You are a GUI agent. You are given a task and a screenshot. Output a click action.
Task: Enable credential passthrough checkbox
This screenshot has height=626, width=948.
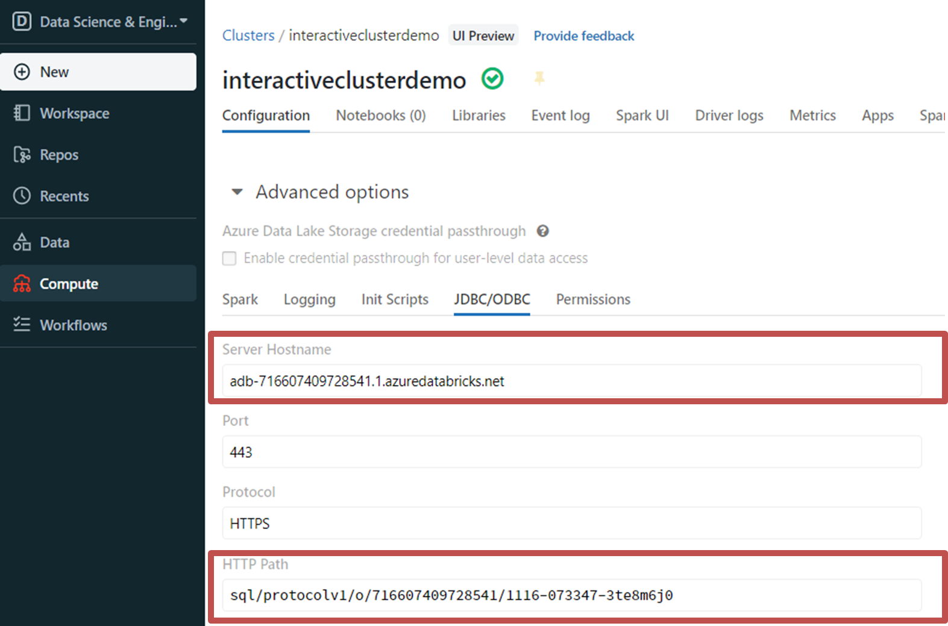[x=229, y=258]
